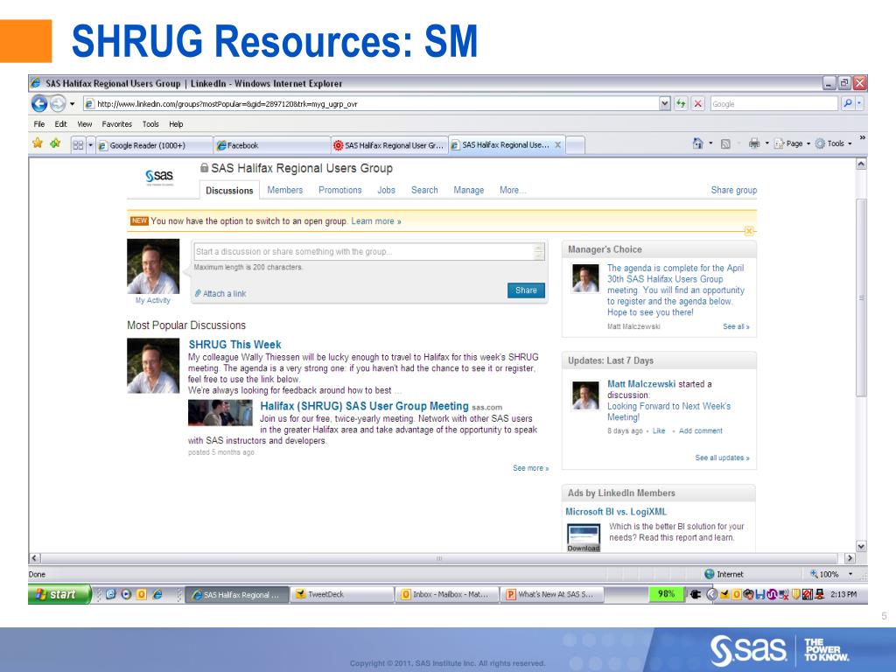Open the Jobs tab
Screen dimensions: 896x672
pos(386,190)
